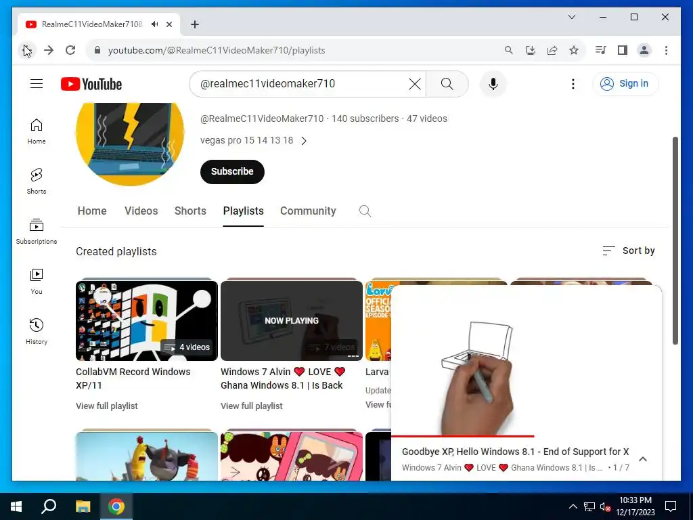Reload the current page

coord(70,50)
